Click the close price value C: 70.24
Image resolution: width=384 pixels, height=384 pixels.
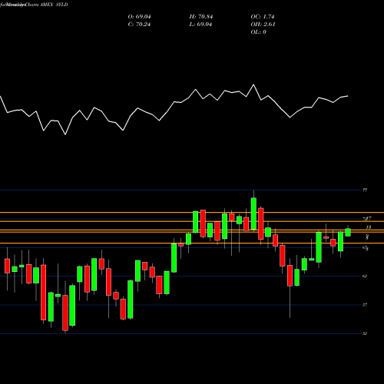(x=139, y=25)
